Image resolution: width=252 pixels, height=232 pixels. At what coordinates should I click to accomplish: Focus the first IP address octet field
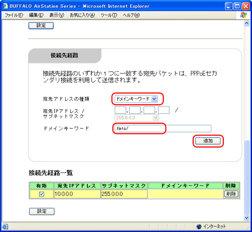(121, 110)
